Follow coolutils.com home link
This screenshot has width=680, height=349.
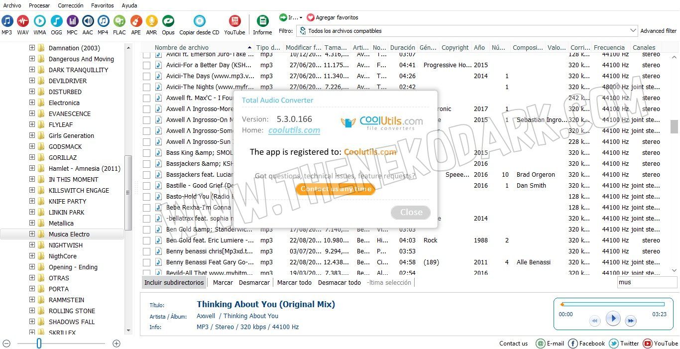294,130
